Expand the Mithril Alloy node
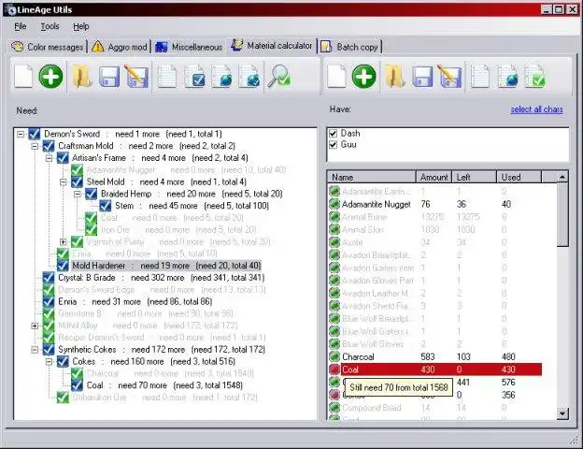583x449 pixels. click(x=35, y=326)
